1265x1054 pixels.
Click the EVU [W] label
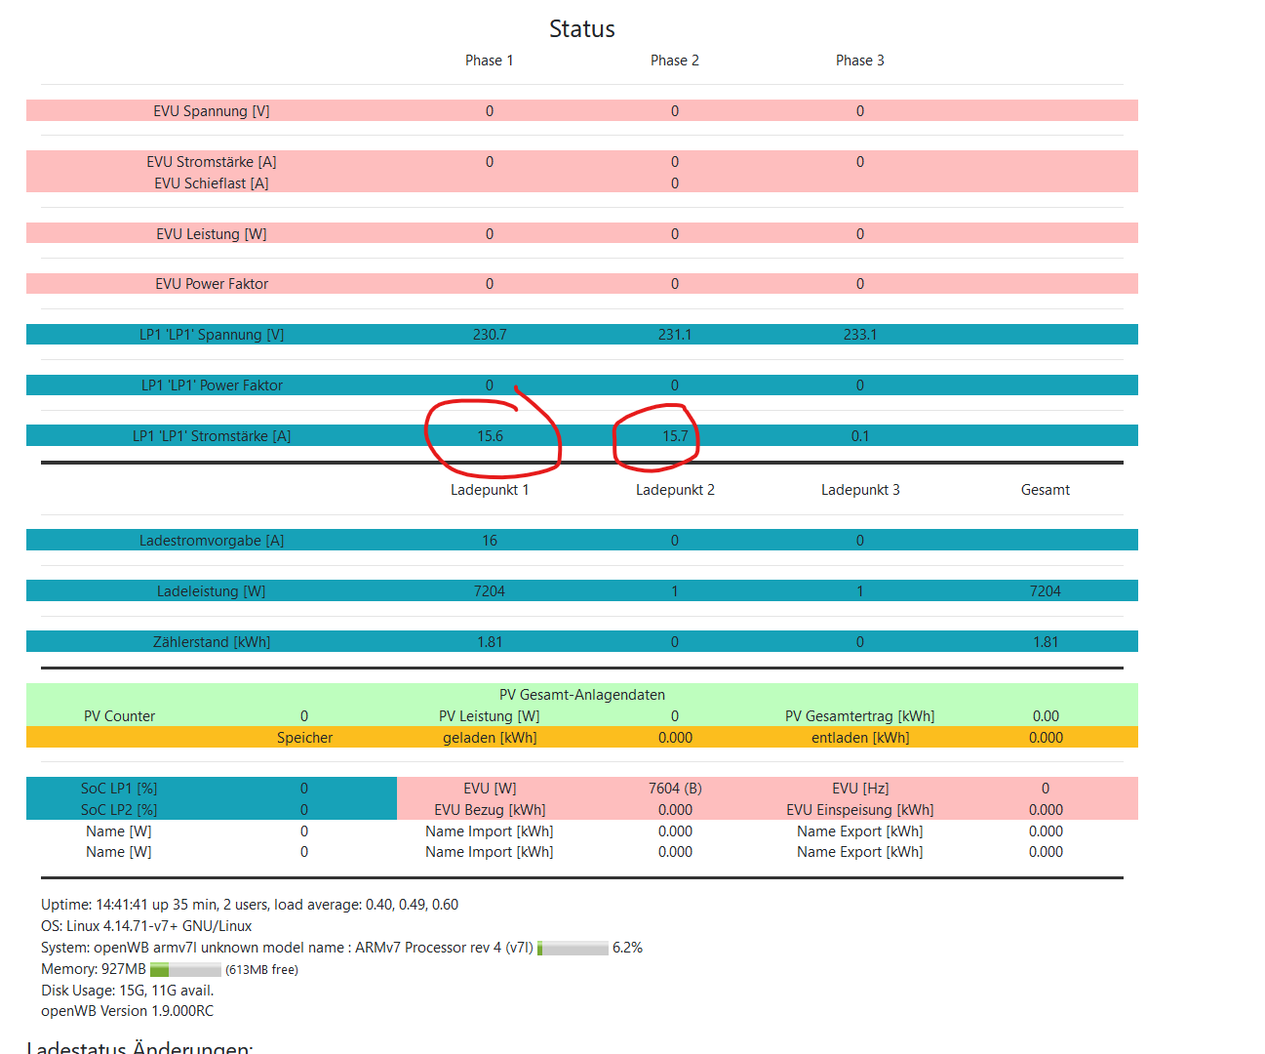point(490,789)
